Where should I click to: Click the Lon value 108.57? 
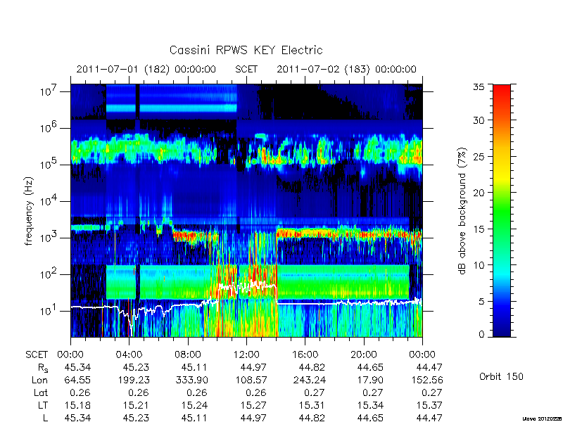pyautogui.click(x=251, y=380)
